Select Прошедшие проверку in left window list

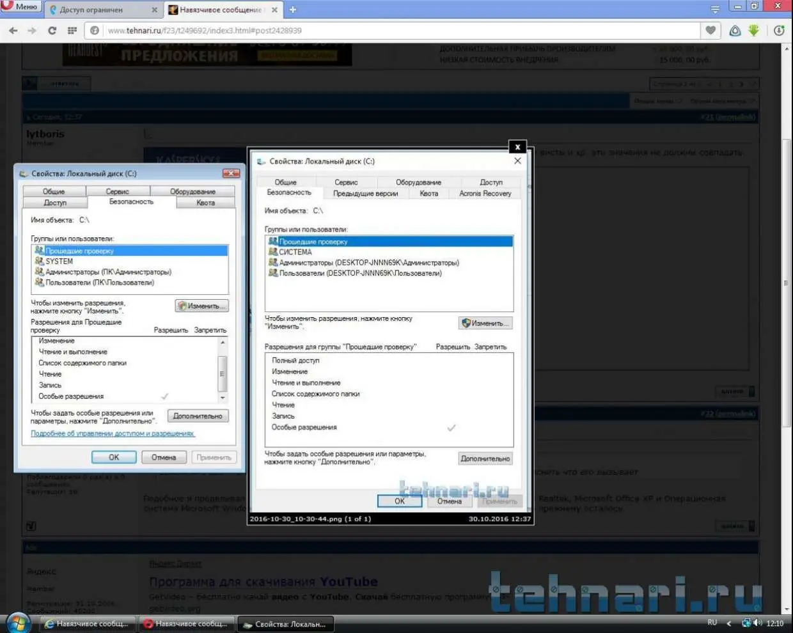coord(130,251)
